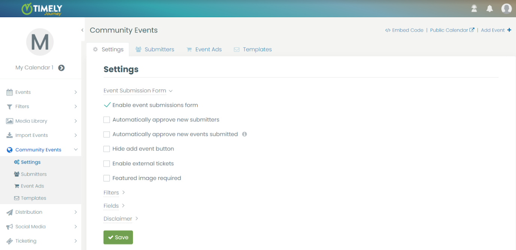The width and height of the screenshot is (516, 250).
Task: Collapse the Community Events sidebar menu
Action: click(76, 150)
